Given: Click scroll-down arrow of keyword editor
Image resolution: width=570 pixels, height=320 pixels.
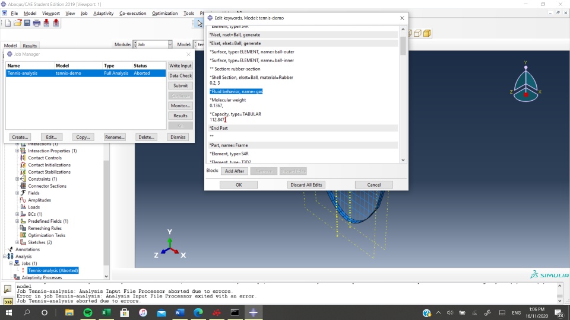Looking at the screenshot, I should point(403,160).
